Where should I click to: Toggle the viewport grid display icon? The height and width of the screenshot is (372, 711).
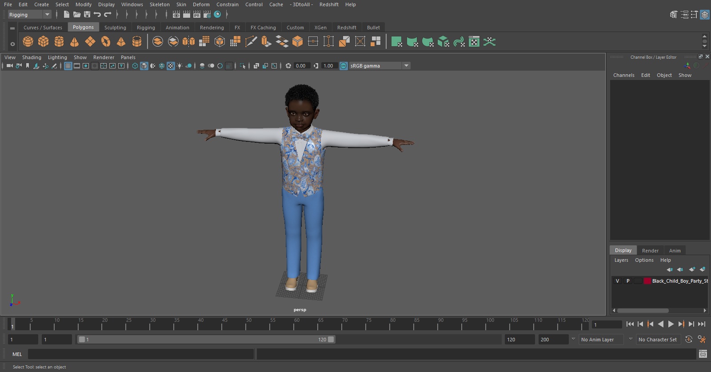(x=68, y=66)
